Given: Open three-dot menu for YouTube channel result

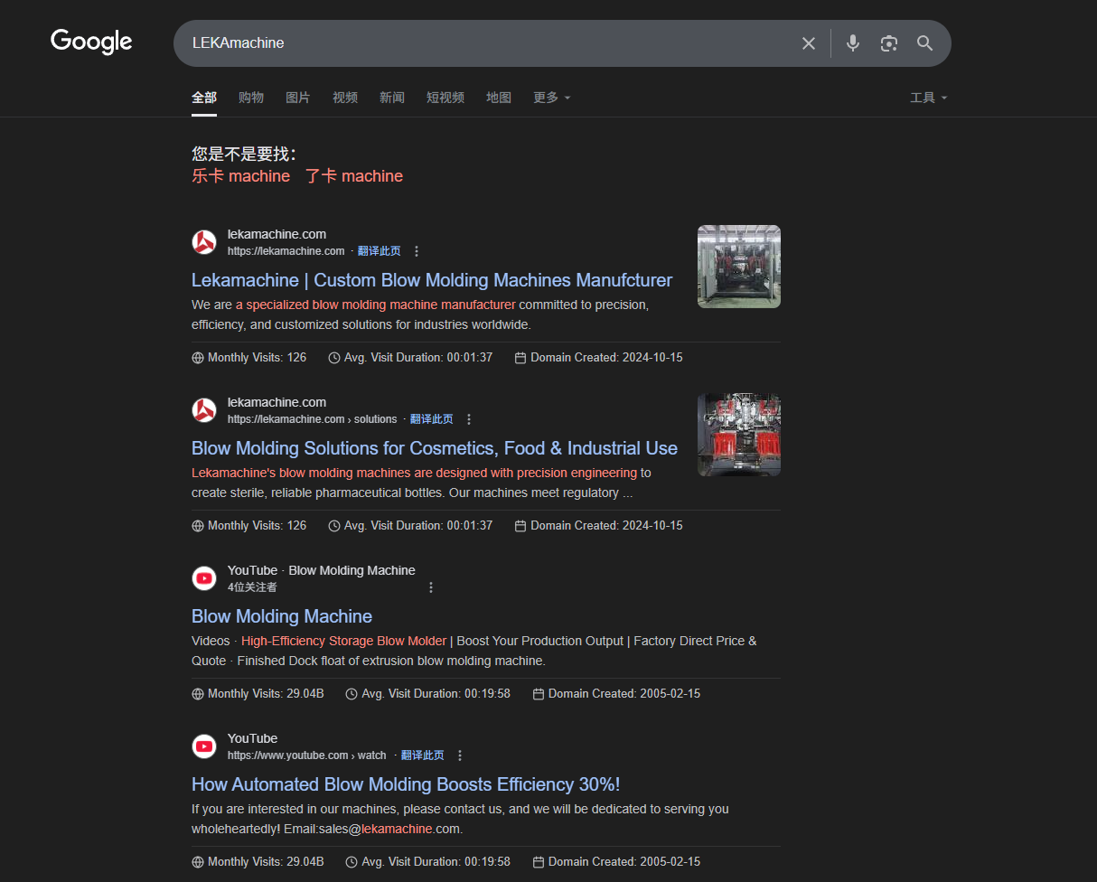Looking at the screenshot, I should pyautogui.click(x=430, y=587).
